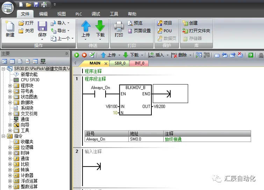Switch to the SBR_0 editor tab
This screenshot has width=264, height=190.
coord(120,63)
